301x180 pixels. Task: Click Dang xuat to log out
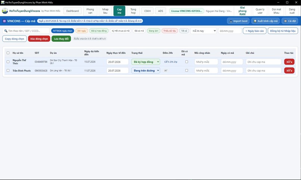(292, 11)
